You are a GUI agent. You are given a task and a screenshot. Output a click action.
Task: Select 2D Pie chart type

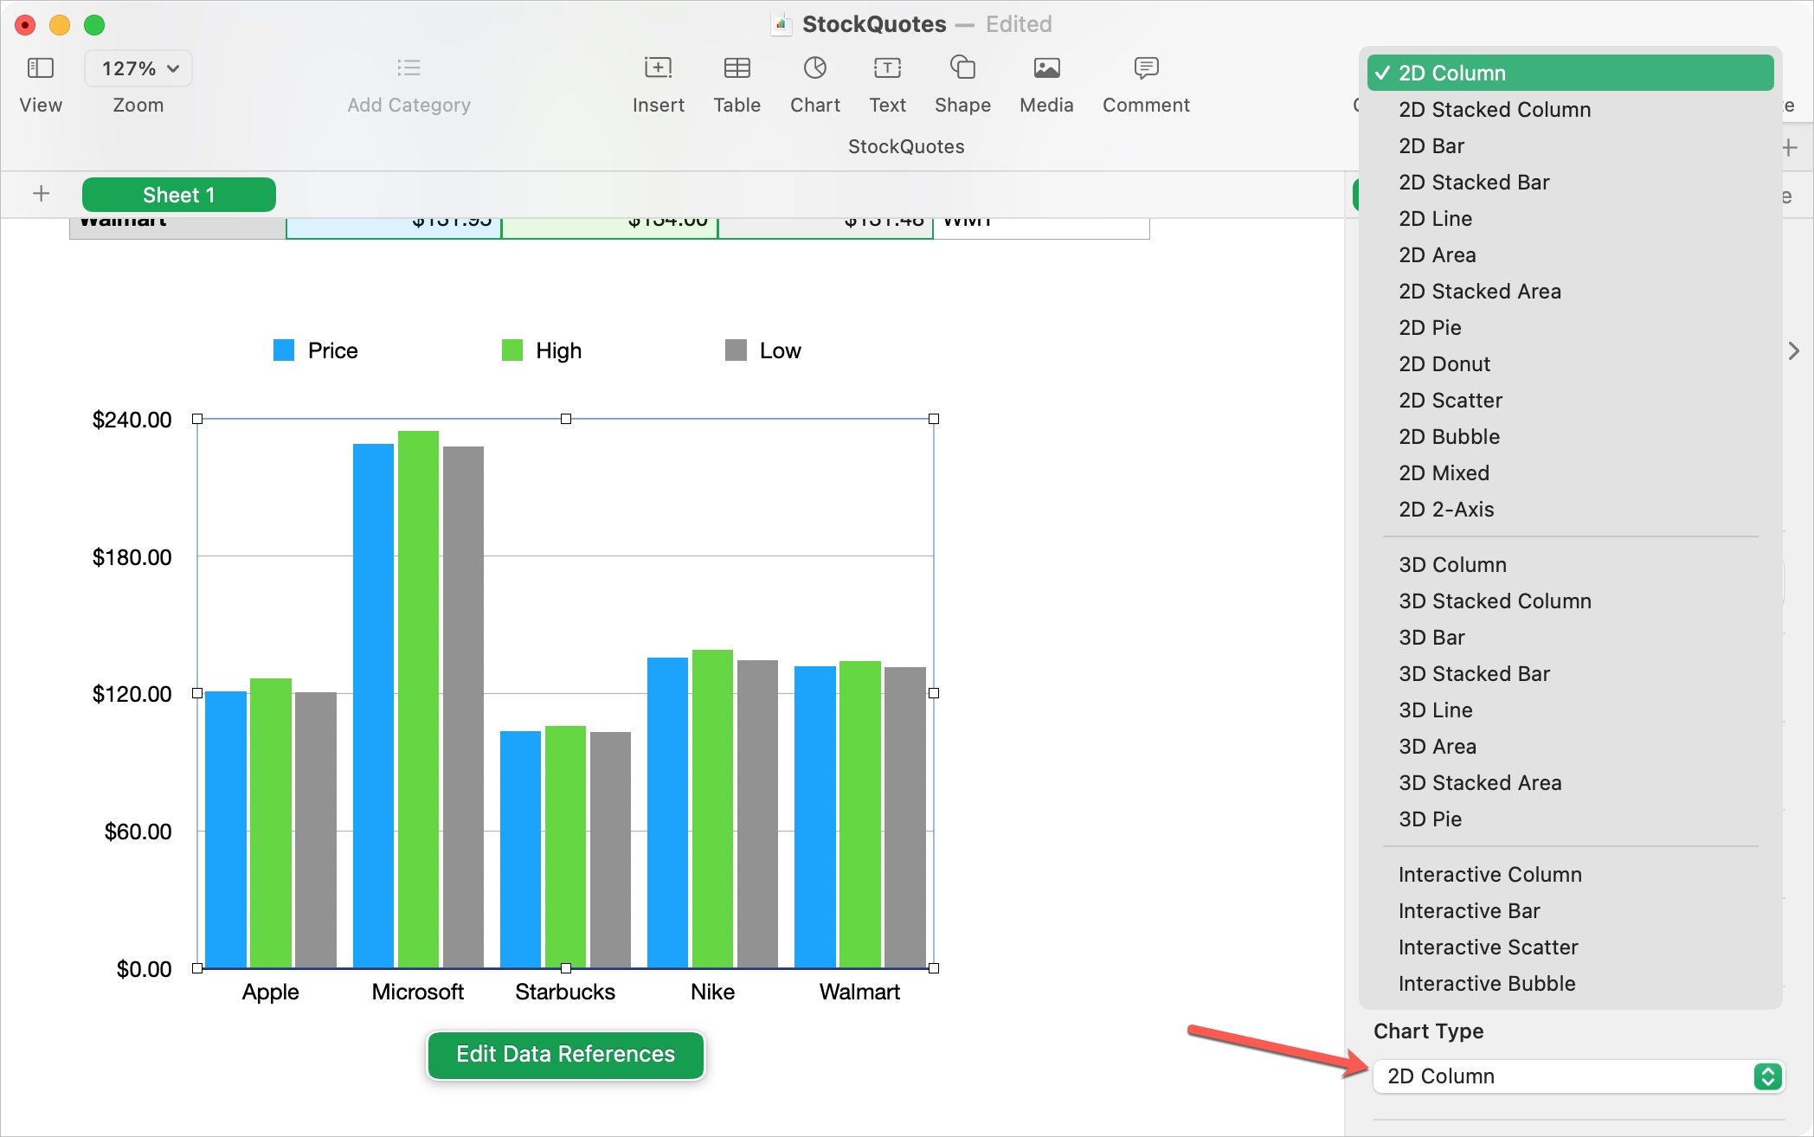[x=1570, y=327]
